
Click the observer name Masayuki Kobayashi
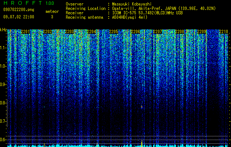(x=132, y=4)
